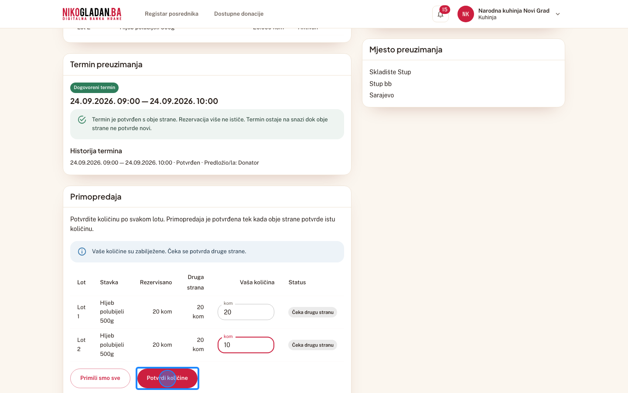Select the date range 24.09.2026. 09:00 — 10:00 heading
Image resolution: width=628 pixels, height=393 pixels.
tap(144, 101)
